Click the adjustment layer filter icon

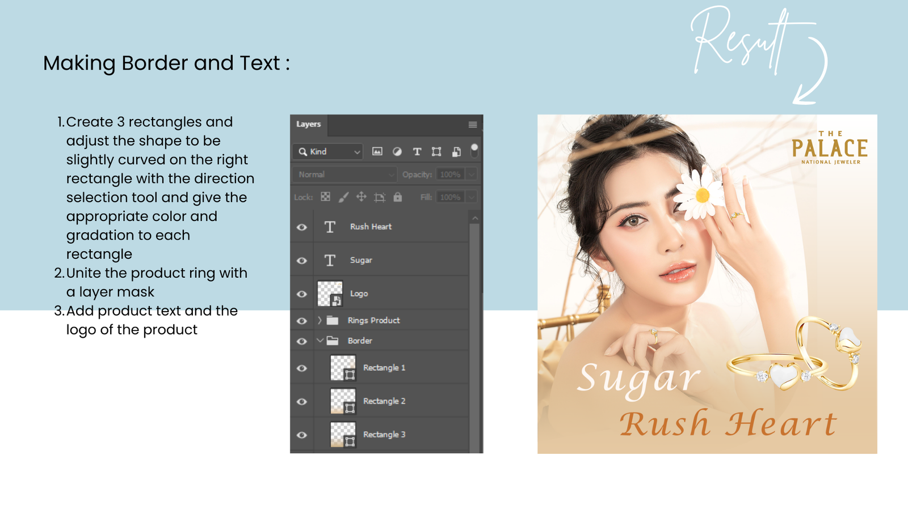pos(397,151)
